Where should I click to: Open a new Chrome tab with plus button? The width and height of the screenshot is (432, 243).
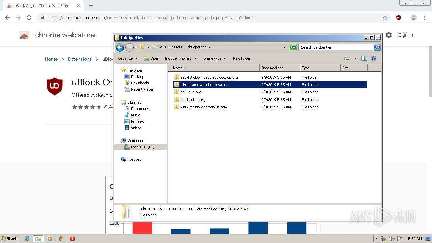pos(91,6)
